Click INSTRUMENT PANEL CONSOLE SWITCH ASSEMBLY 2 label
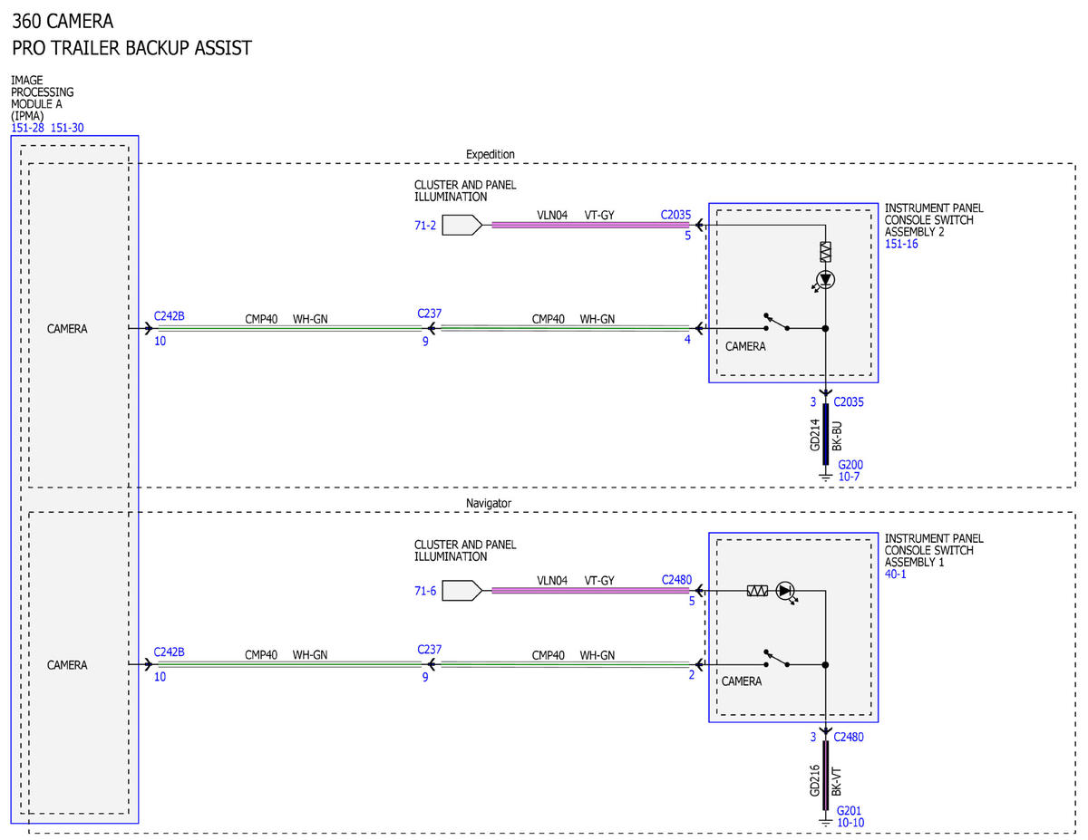 [934, 220]
